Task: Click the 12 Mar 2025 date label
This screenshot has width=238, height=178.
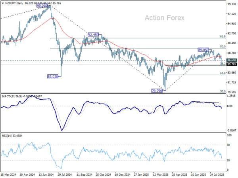Action: (161, 174)
